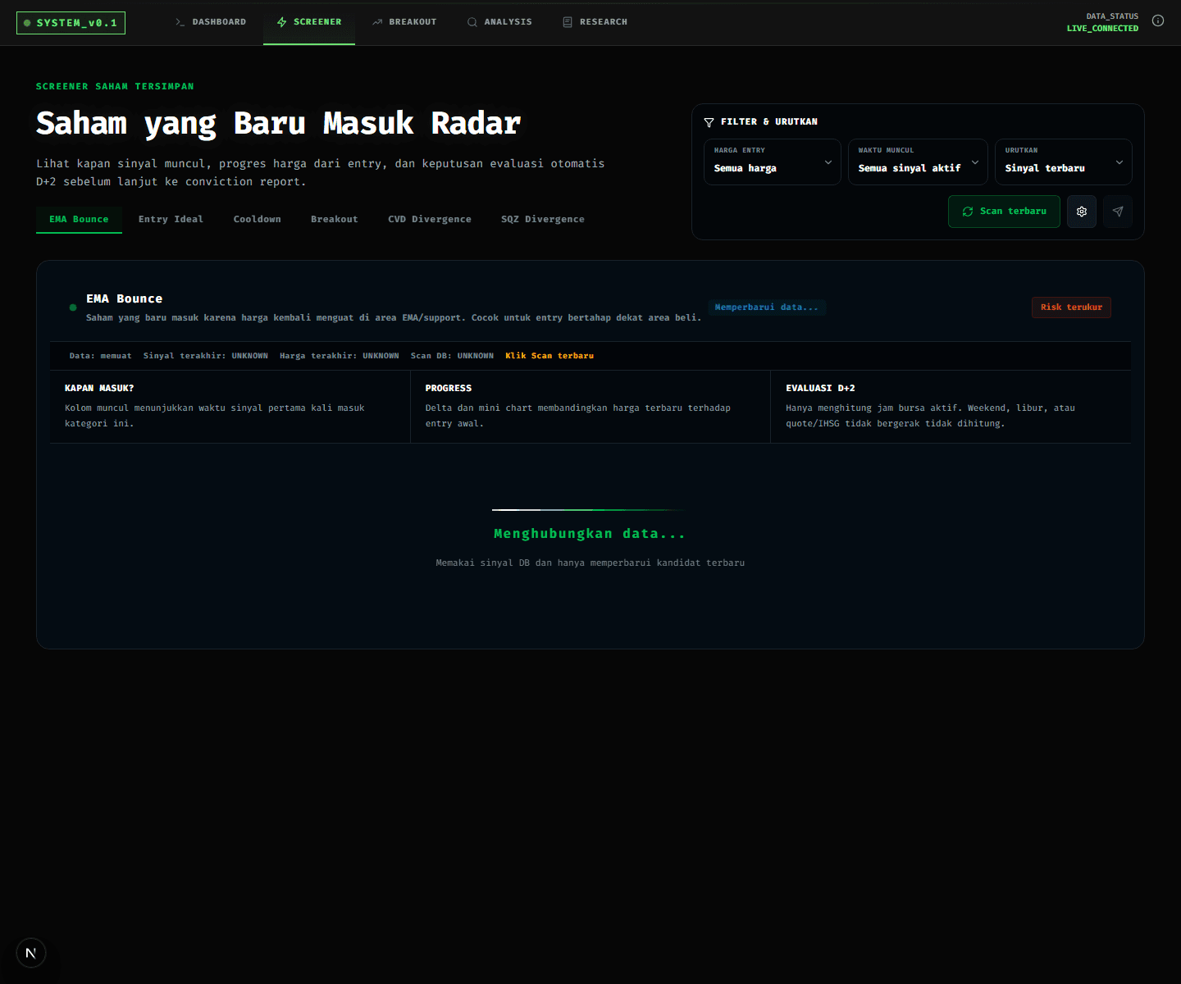This screenshot has width=1181, height=984.
Task: Switch to the Cooldown tab
Action: pos(257,220)
